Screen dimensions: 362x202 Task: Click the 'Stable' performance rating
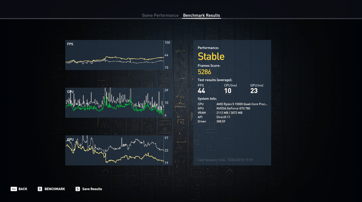click(211, 57)
